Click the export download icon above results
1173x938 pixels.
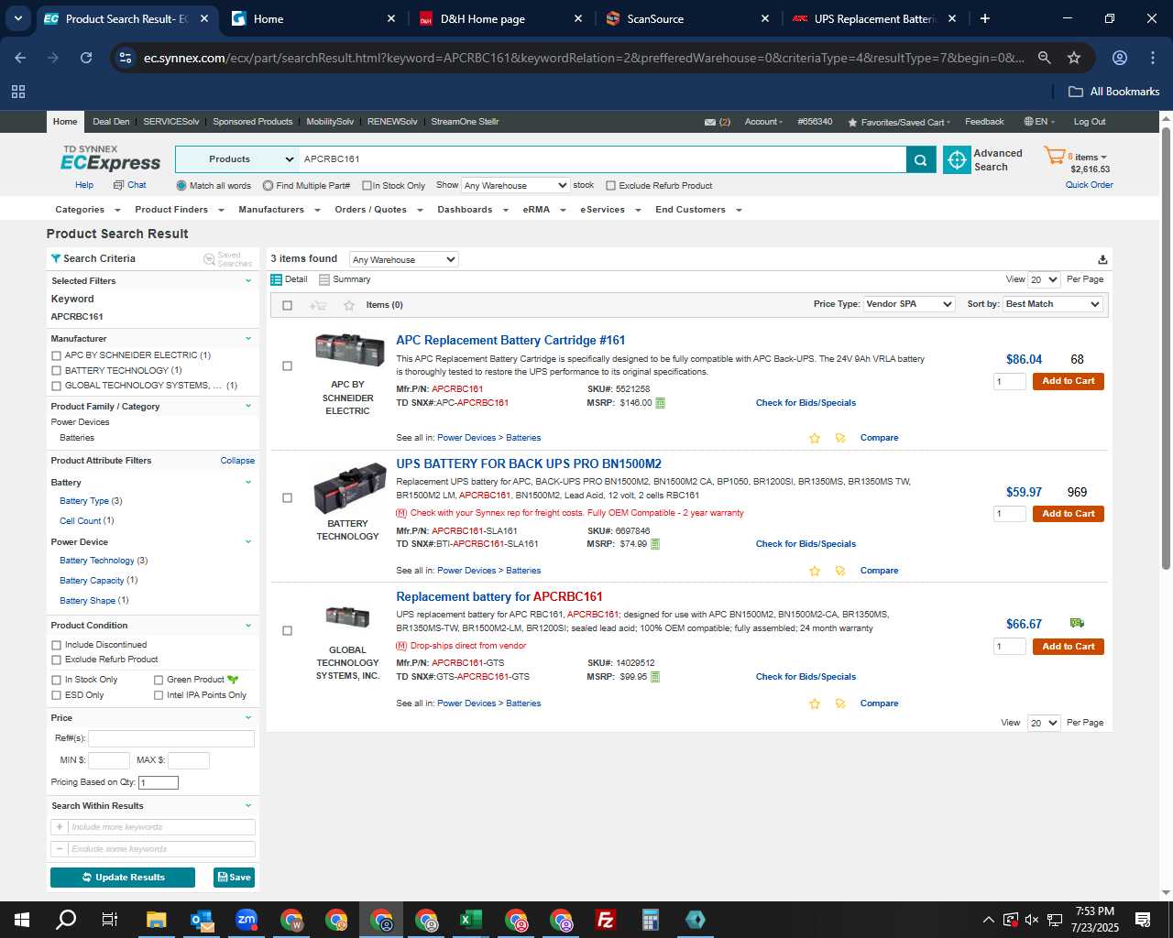[x=1102, y=259]
